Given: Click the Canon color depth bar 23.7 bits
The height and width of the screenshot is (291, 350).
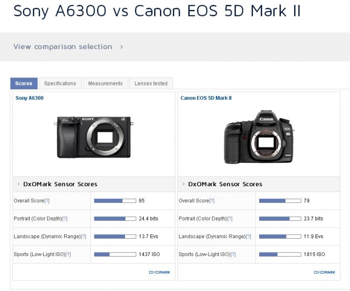Looking at the screenshot, I should coord(280,219).
